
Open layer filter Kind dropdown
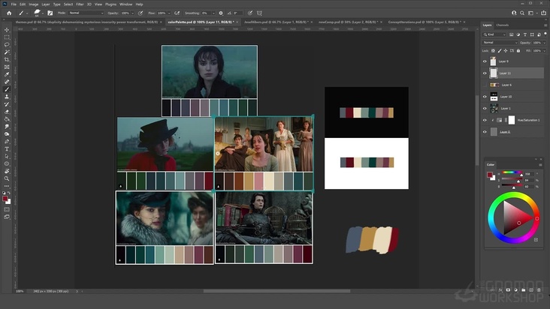(494, 34)
